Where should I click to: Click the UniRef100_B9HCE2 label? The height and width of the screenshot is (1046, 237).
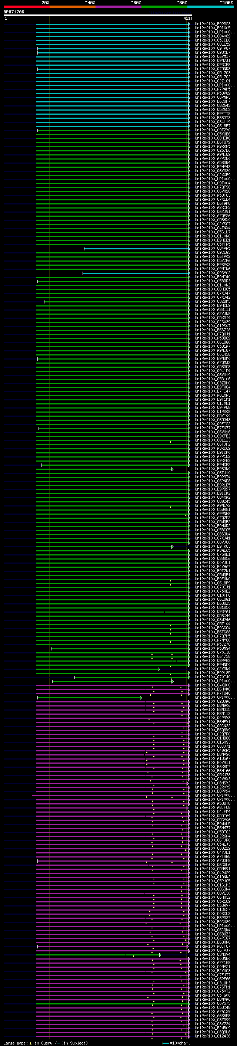[213, 465]
